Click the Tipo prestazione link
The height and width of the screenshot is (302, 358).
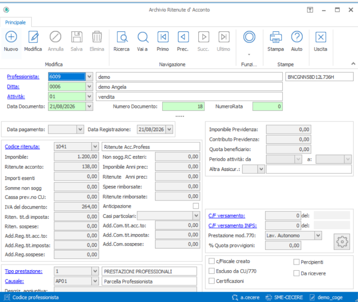(x=23, y=271)
